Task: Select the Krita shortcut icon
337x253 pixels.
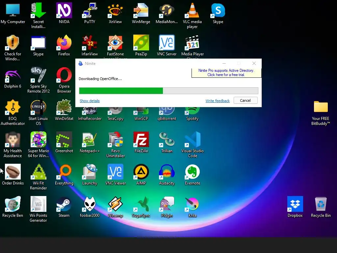Action: coord(192,204)
